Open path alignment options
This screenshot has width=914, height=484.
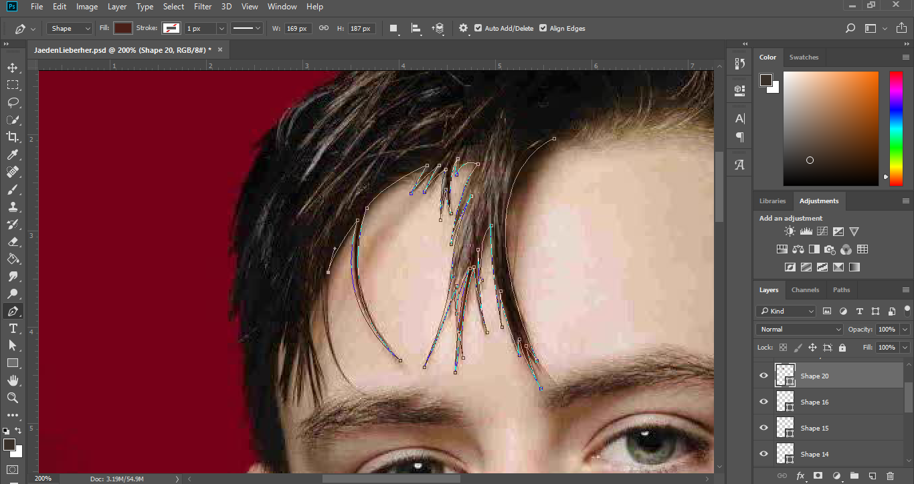coord(416,29)
